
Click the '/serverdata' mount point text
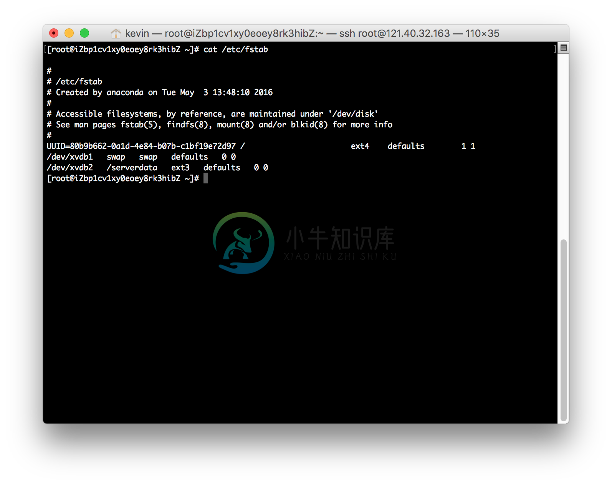point(132,168)
